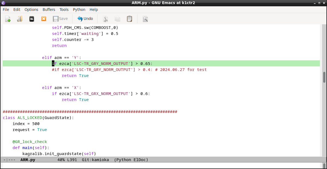327x169 pixels.
Task: Click the Cut scissors icon
Action: (105, 19)
